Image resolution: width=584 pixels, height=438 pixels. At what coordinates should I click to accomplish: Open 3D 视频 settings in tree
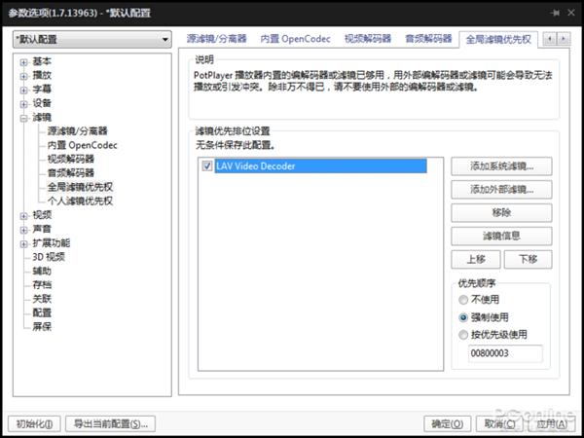coord(49,257)
